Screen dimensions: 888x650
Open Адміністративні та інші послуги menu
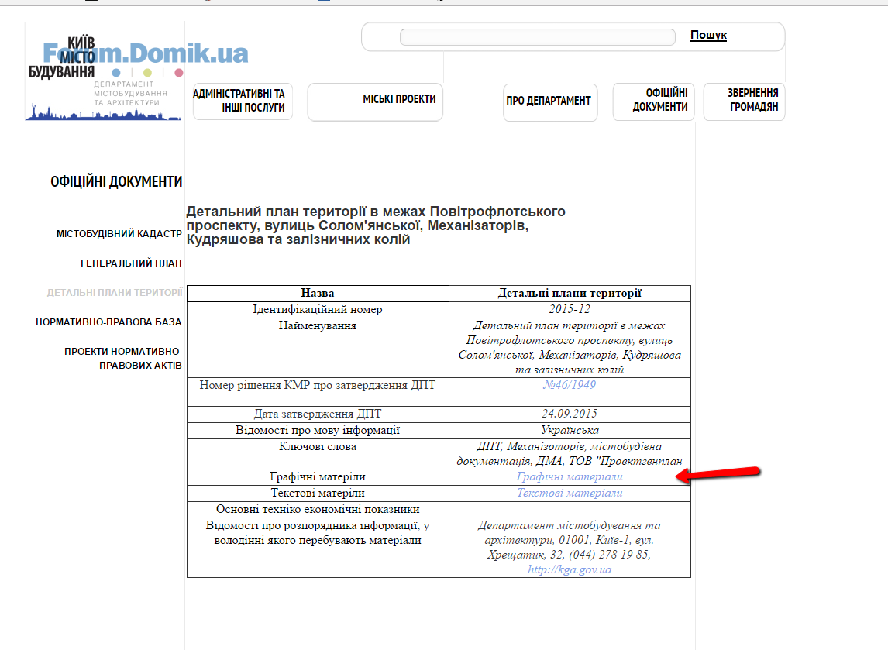pyautogui.click(x=243, y=101)
